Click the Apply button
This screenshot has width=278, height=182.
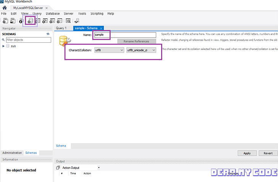tap(247, 153)
